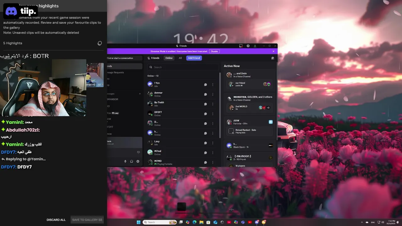This screenshot has width=402, height=226.
Task: Select the friends list vertical scrollbar
Action: (220, 105)
